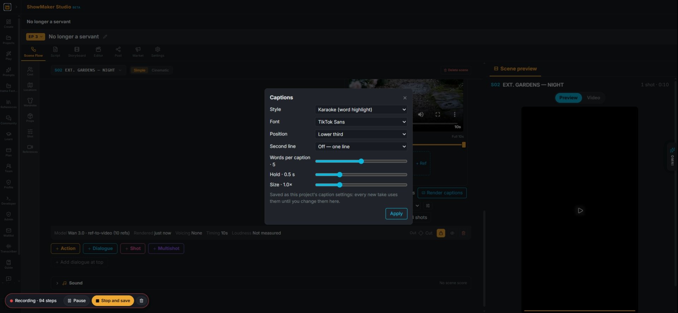Viewport: 678px width, 313px height.
Task: Discard the recording using the trash icon
Action: [x=141, y=301]
